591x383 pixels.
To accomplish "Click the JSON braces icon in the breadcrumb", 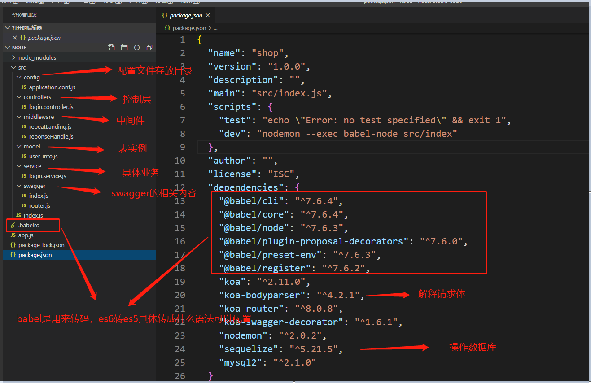I will click(167, 28).
